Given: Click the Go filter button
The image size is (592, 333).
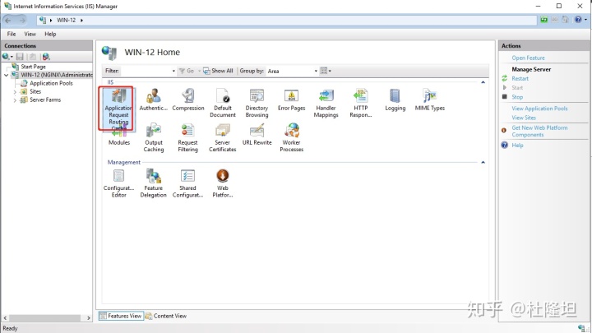Looking at the screenshot, I should click(187, 71).
